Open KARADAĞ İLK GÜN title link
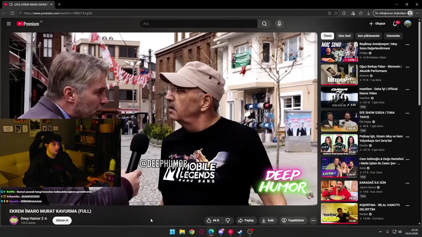Viewport: 422px width, 237px height. tap(373, 183)
